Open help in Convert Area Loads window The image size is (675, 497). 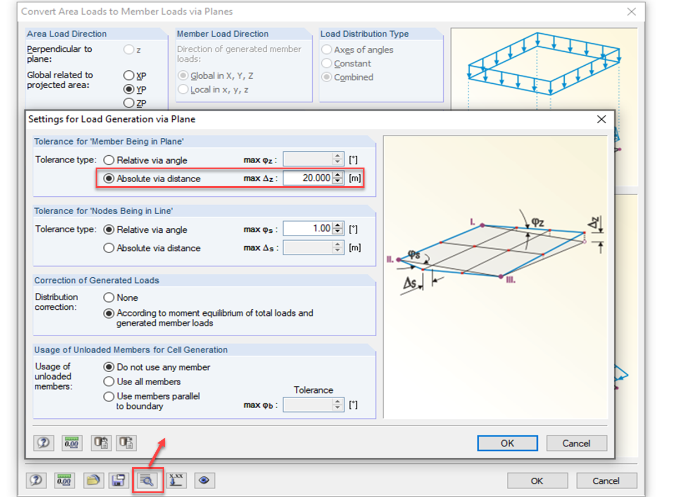(37, 481)
